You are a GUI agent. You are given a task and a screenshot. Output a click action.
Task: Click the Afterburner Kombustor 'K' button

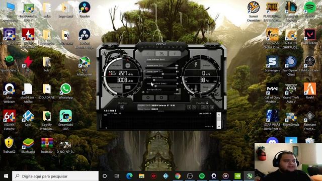[148, 54]
